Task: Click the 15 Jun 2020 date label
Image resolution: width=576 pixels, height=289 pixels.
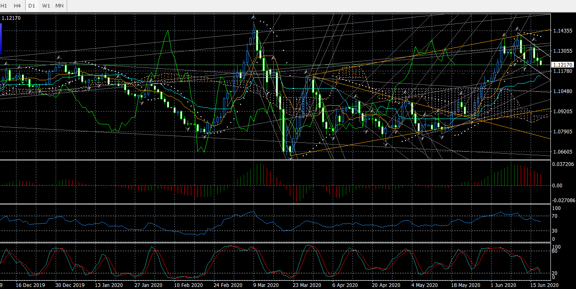Action: coord(544,285)
